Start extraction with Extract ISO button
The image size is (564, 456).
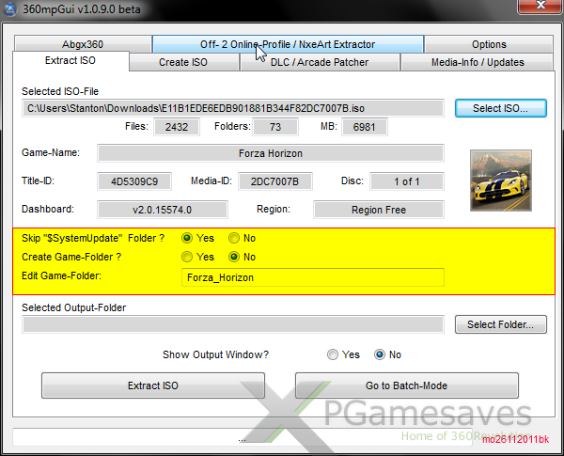click(152, 385)
